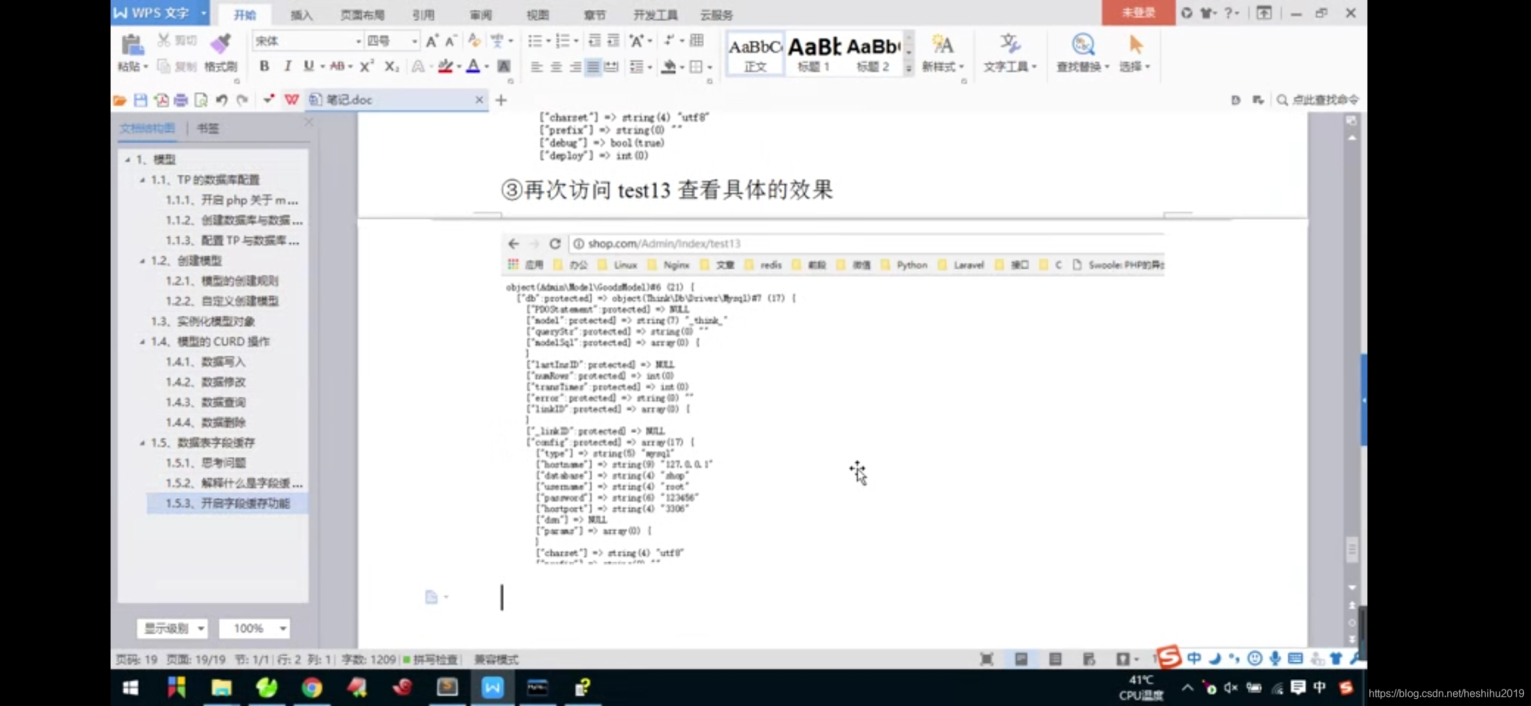
Task: Click the New Style icon
Action: pos(942,44)
